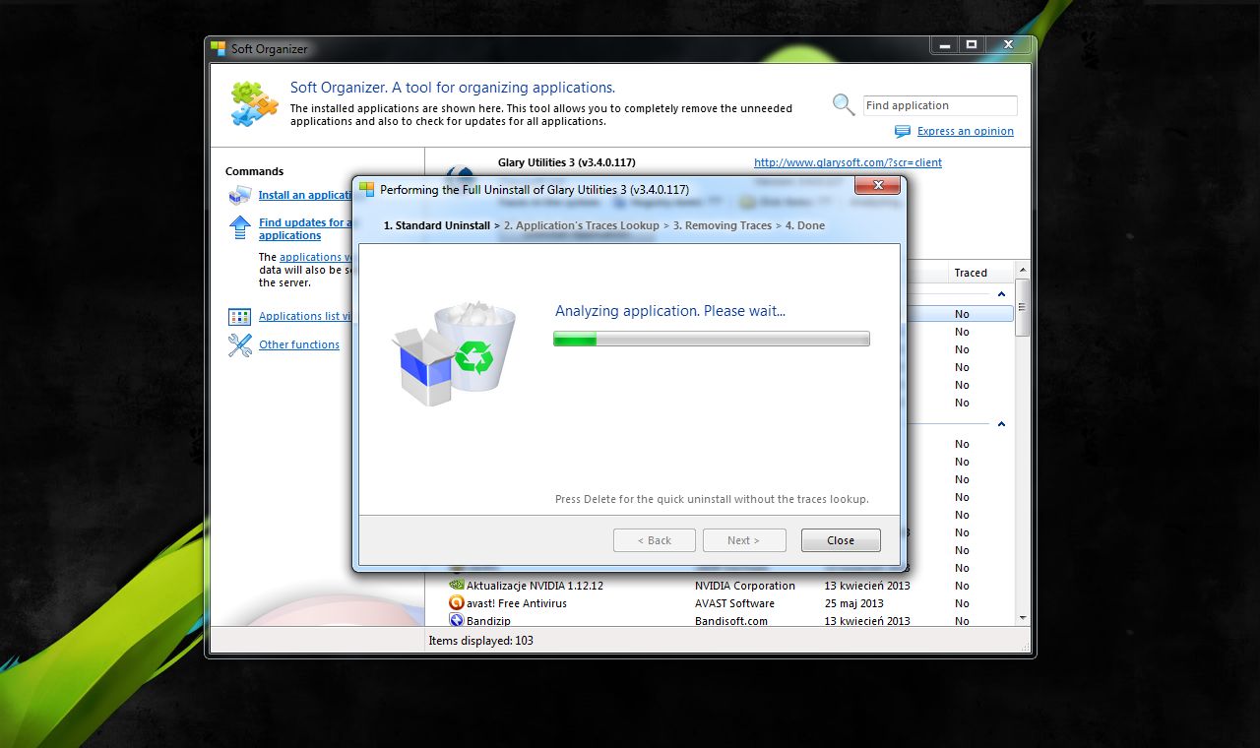Click the Soft Organizer puzzle logo

click(x=255, y=103)
